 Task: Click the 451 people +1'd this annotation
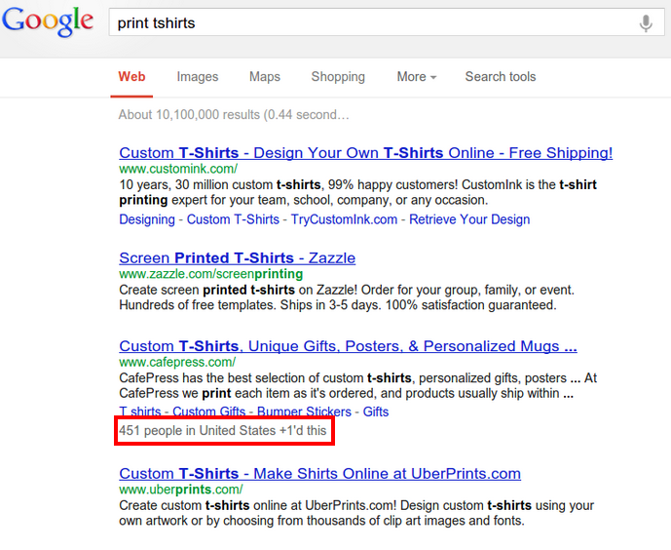[x=222, y=430]
